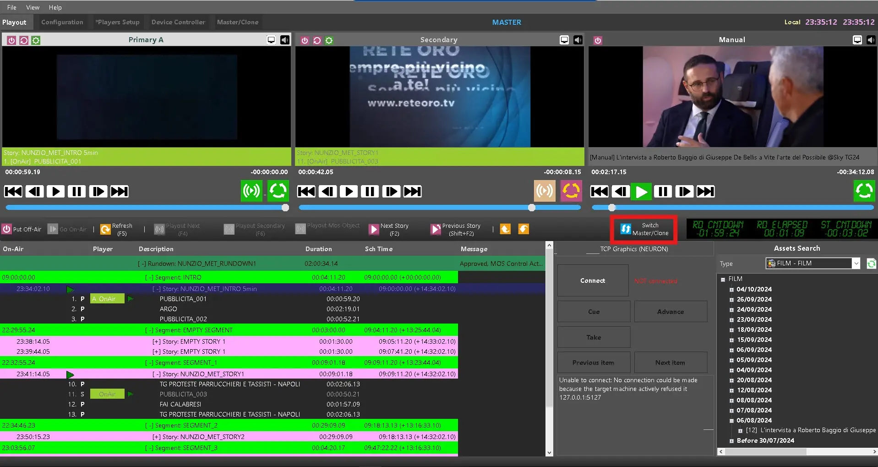Expand Story EMPTY STORY 1 at 23:38:14.05
878x467 pixels.
[x=157, y=341]
